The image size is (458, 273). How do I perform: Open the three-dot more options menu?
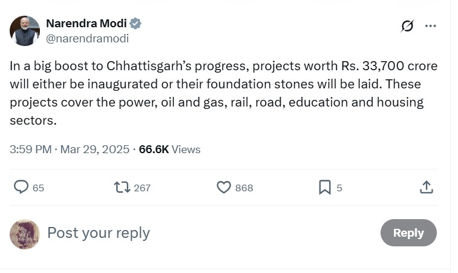(430, 26)
